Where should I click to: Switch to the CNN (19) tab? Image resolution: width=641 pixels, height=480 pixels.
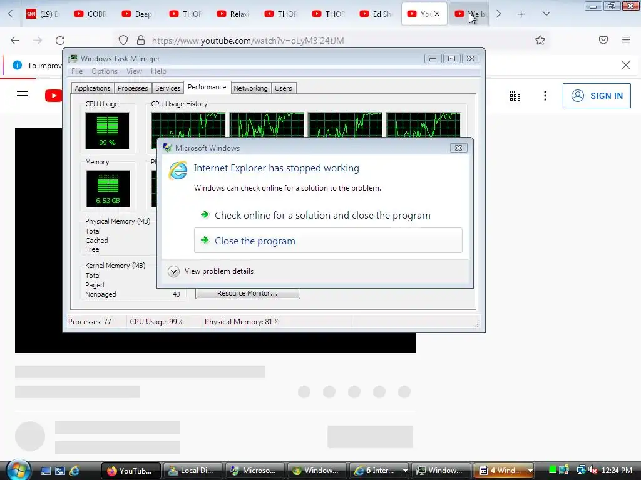pos(43,14)
